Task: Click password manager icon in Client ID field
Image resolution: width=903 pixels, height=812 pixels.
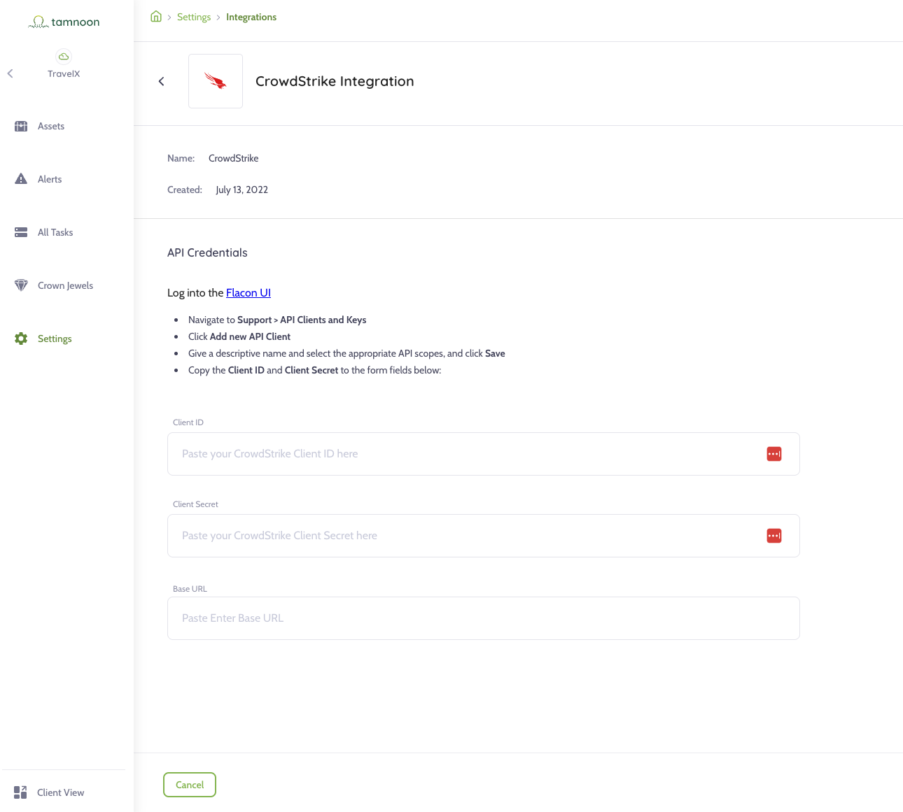Action: click(774, 454)
